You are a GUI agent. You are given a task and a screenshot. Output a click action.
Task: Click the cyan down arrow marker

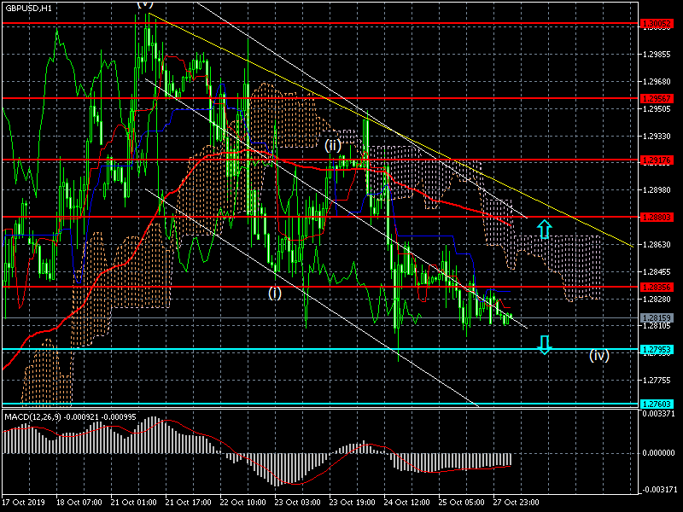point(544,344)
